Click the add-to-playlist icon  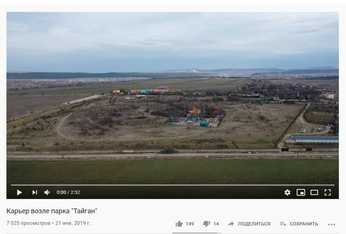pyautogui.click(x=283, y=224)
